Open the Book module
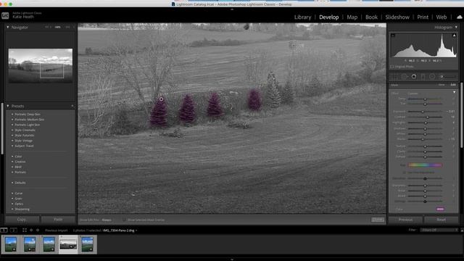The height and width of the screenshot is (261, 464). [371, 17]
